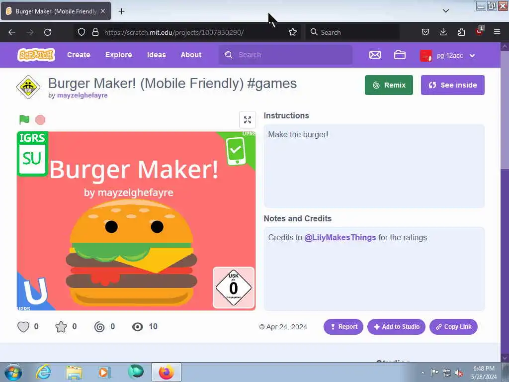Viewport: 509px width, 382px height.
Task: Open Windows Media Player from taskbar
Action: pos(103,372)
